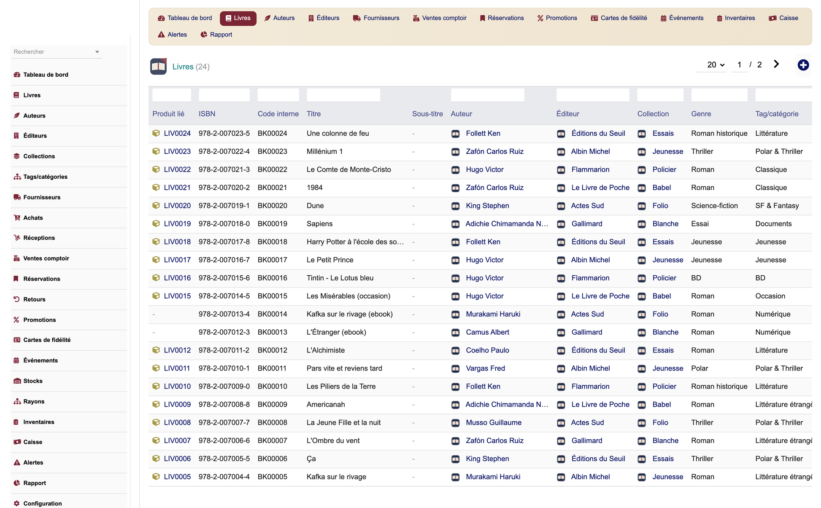
Task: Open linked product LIV0023
Action: [x=177, y=151]
